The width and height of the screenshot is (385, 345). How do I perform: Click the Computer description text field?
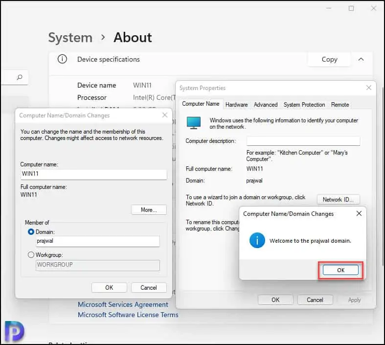click(303, 141)
